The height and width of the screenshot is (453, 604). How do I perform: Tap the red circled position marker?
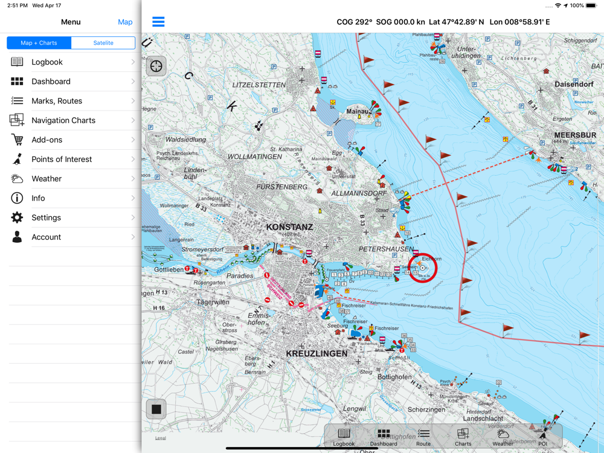[x=423, y=268]
